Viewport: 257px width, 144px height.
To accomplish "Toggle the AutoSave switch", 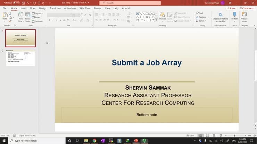I will [16, 3].
